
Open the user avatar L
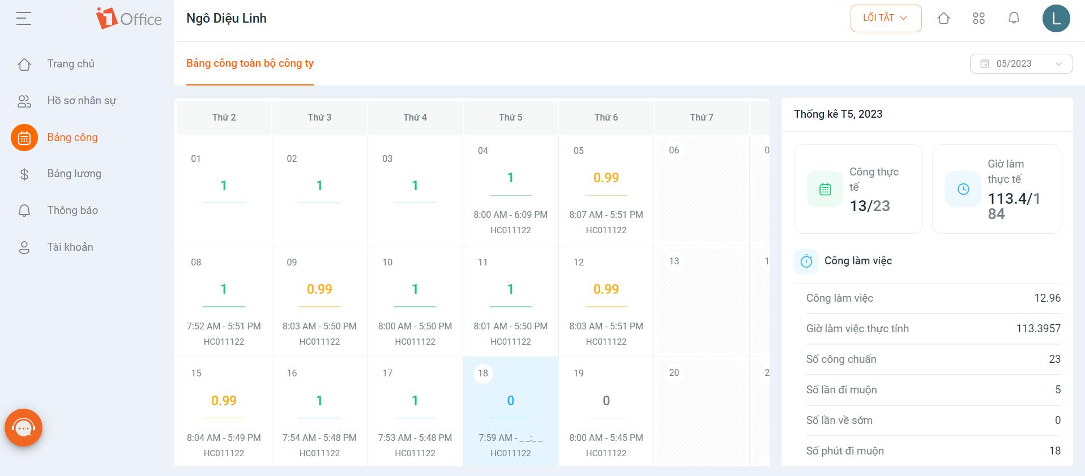(1056, 19)
